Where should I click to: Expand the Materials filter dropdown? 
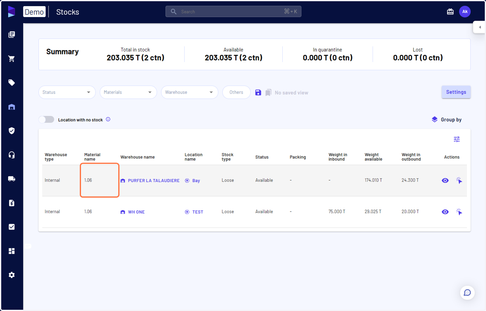(128, 92)
